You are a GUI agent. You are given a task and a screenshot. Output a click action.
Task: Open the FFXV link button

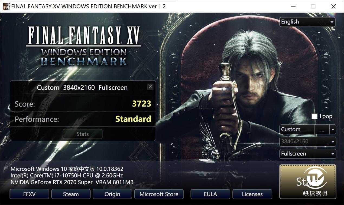click(29, 194)
